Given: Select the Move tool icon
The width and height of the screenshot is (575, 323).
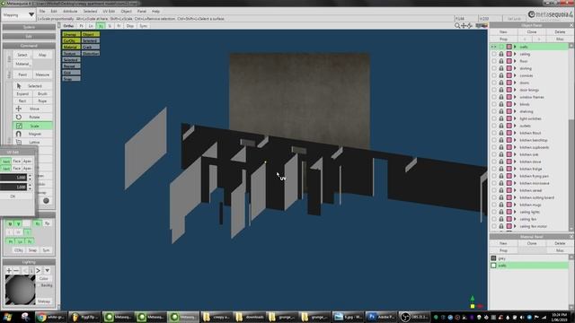Looking at the screenshot, I should 18,109.
